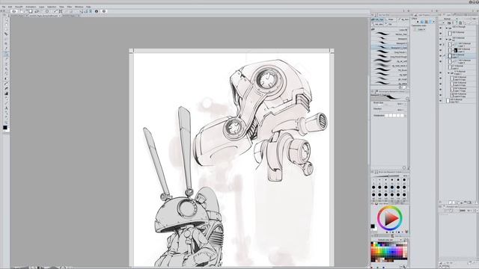Toggle visibility of the selected highlighted layer
479x269 pixels.
(441, 56)
